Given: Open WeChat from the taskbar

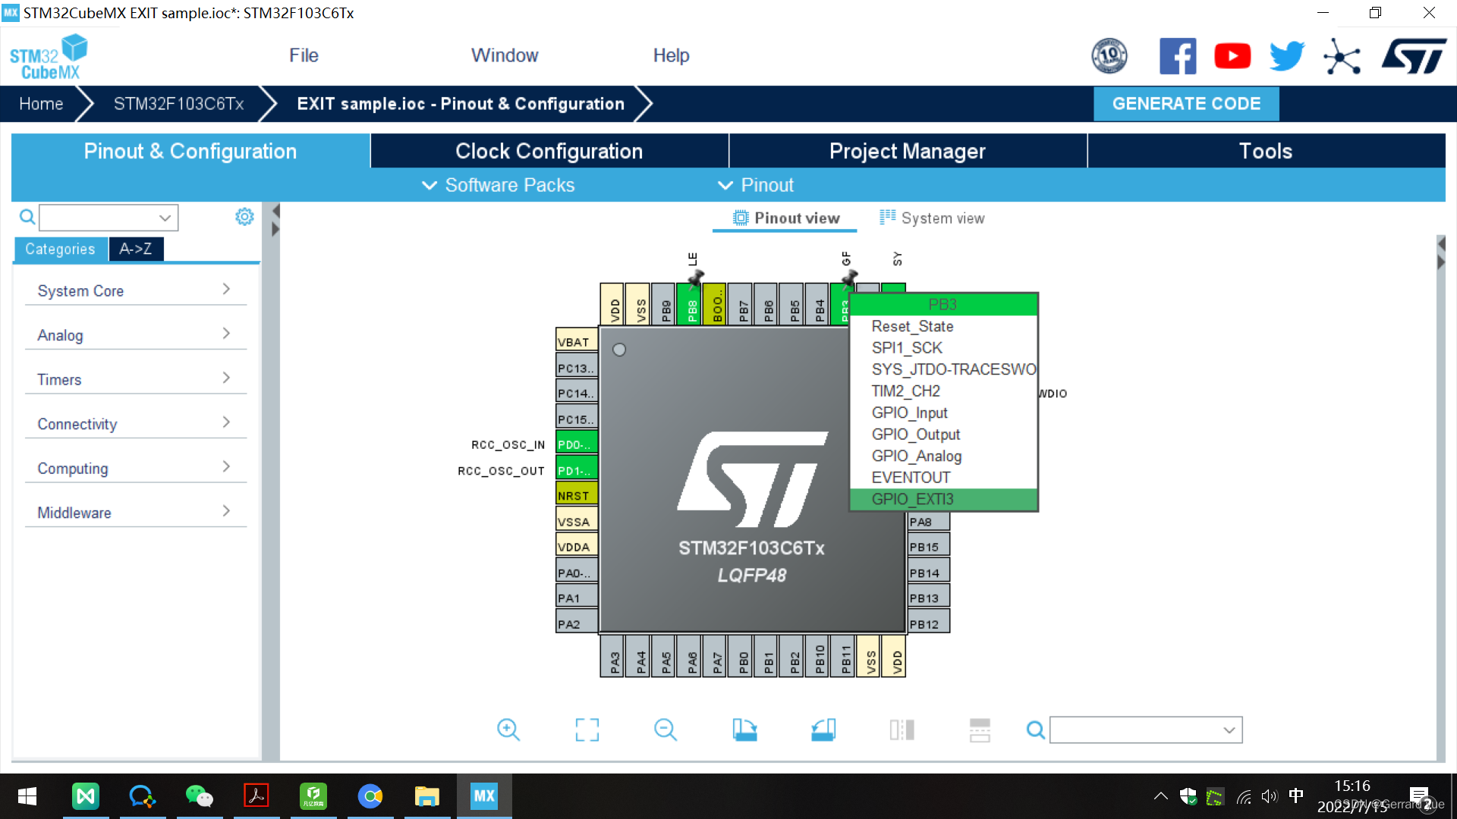Looking at the screenshot, I should pyautogui.click(x=199, y=795).
